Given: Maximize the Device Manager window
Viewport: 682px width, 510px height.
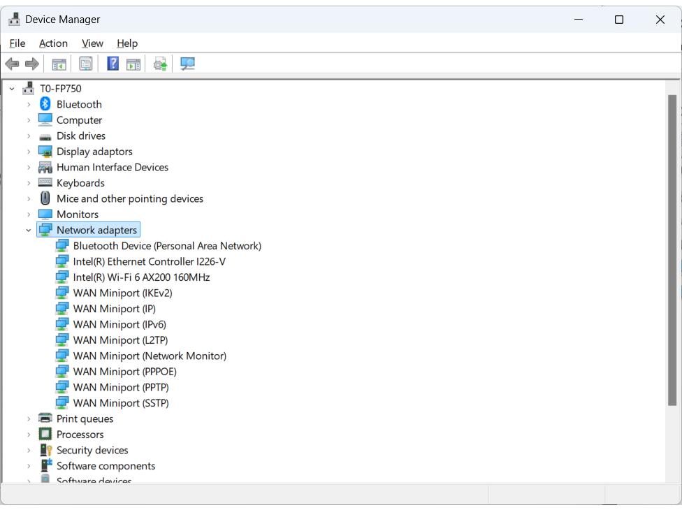Looking at the screenshot, I should (619, 20).
